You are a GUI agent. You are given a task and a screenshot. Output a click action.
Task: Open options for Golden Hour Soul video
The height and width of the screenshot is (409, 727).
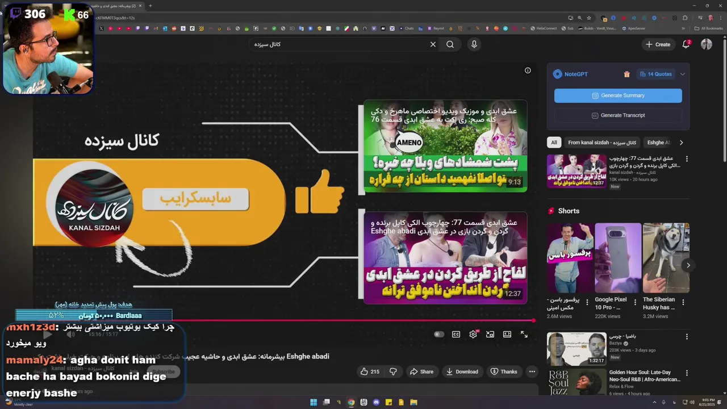coord(687,373)
